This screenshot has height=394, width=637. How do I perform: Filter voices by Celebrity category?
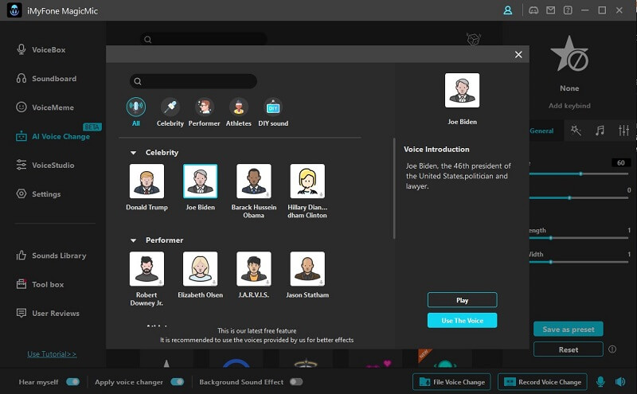tap(170, 112)
